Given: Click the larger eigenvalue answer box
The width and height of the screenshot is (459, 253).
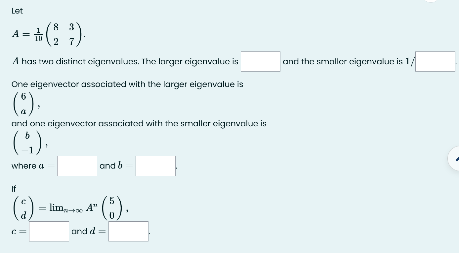Looking at the screenshot, I should click(260, 61).
